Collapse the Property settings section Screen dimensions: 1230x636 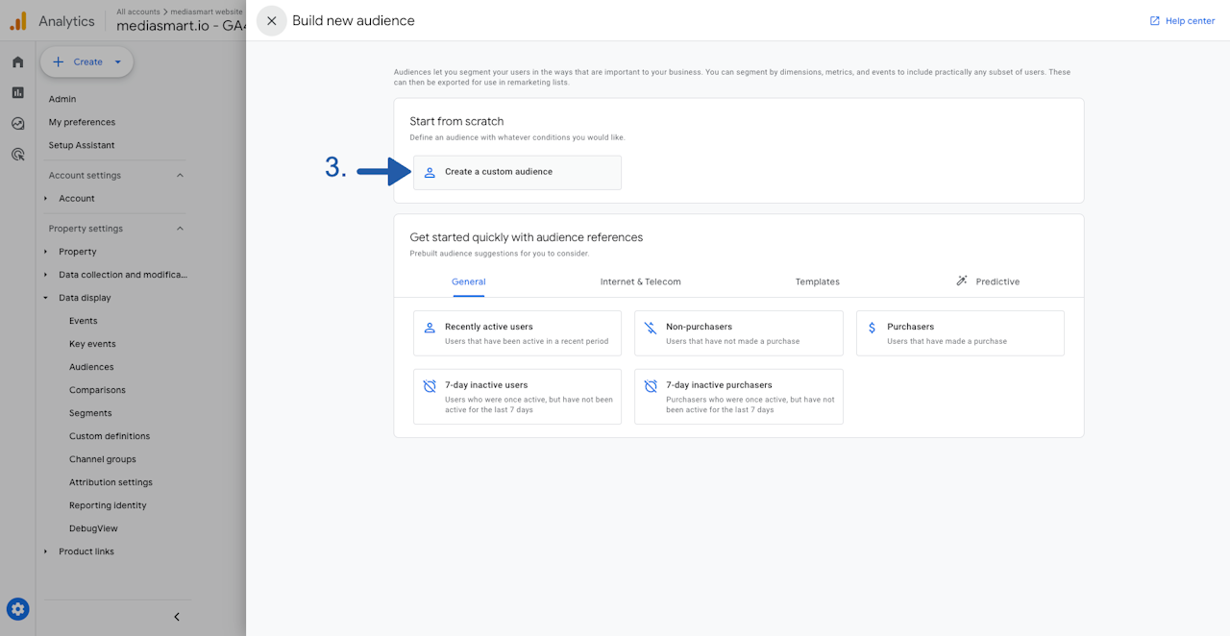tap(180, 229)
